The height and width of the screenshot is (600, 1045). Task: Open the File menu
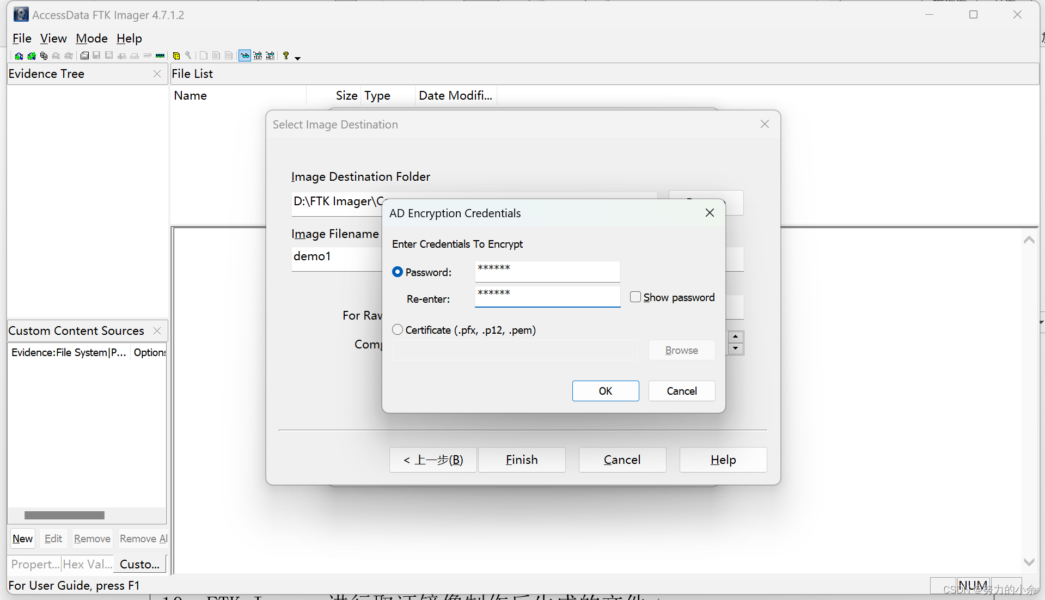click(22, 38)
